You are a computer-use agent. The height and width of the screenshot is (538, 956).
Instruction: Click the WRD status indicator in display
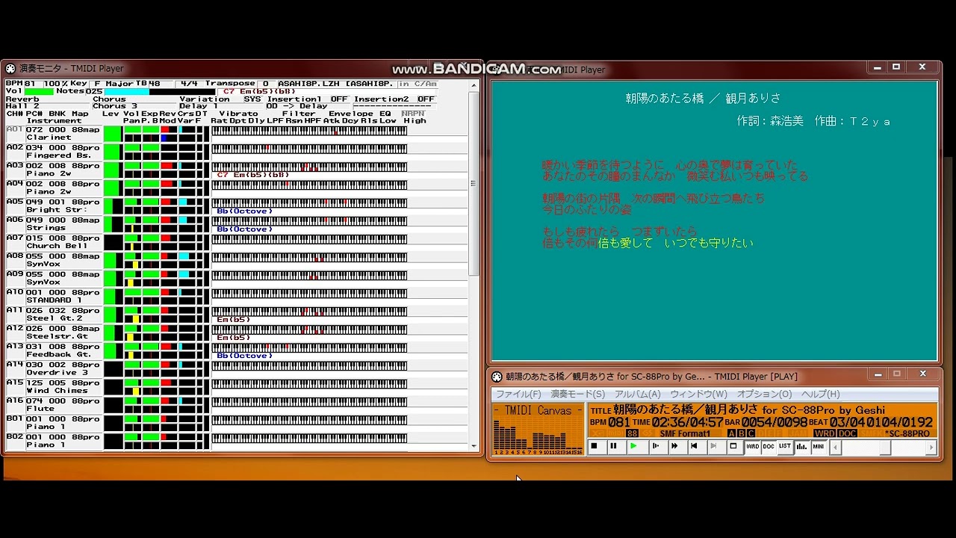[x=825, y=433]
